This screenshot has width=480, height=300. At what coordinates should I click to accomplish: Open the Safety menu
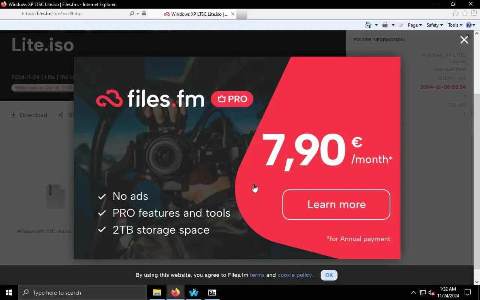pos(435,25)
